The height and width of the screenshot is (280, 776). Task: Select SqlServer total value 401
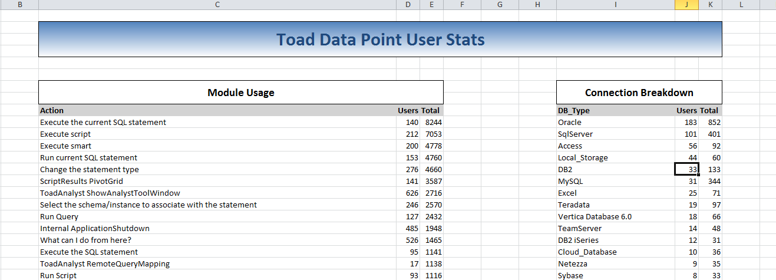710,134
